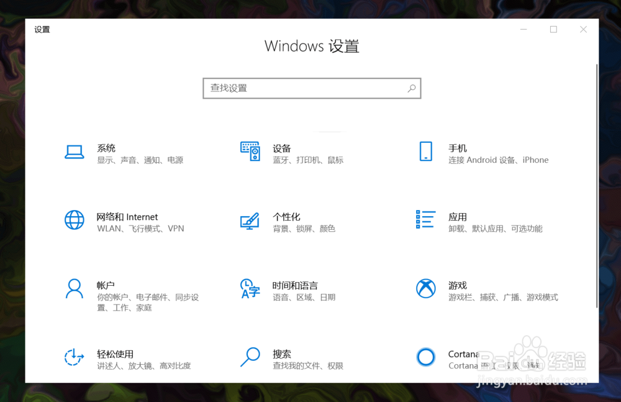Click the magnifier icon in the search box
The width and height of the screenshot is (621, 402).
pos(412,88)
